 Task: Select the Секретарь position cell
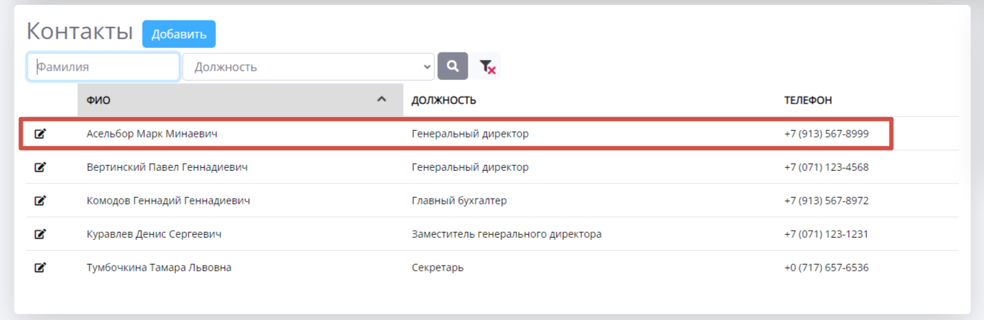pos(438,268)
